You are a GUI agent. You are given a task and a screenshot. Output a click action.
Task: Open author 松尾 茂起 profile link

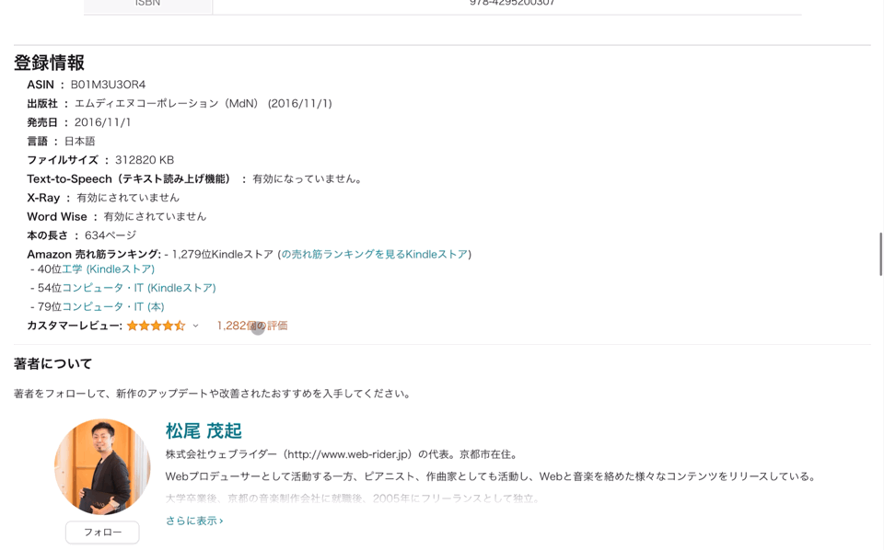point(204,430)
